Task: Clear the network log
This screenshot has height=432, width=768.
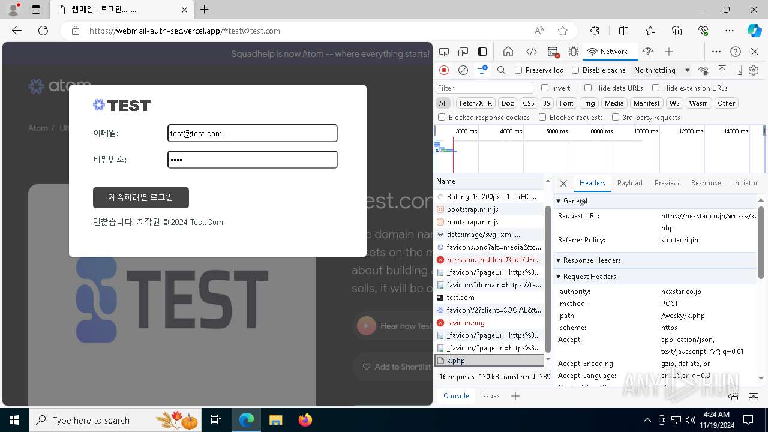Action: pos(463,70)
